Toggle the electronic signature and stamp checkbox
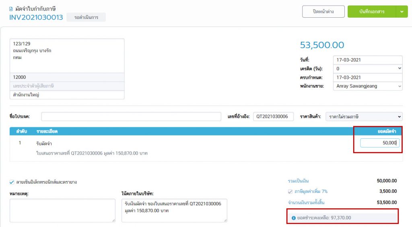The image size is (412, 227). [11, 182]
